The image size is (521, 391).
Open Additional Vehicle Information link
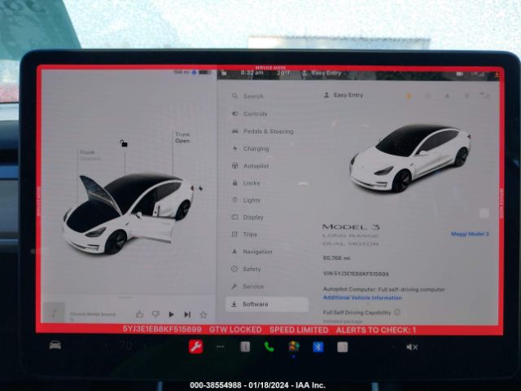[x=362, y=297]
